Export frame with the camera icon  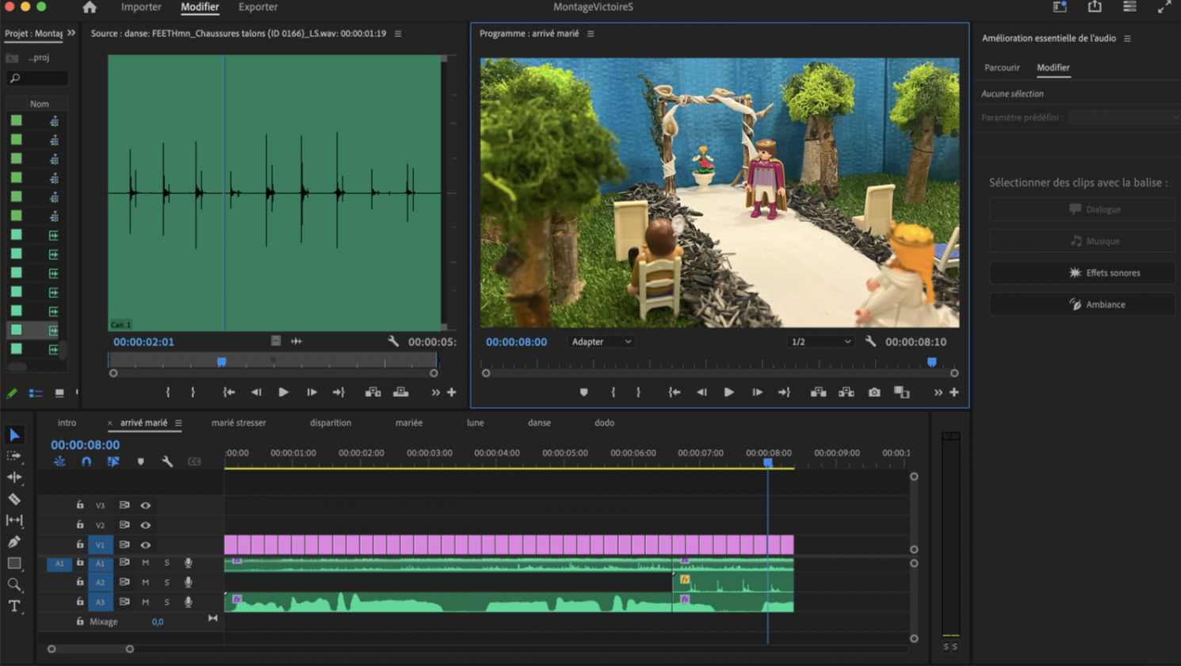coord(873,392)
